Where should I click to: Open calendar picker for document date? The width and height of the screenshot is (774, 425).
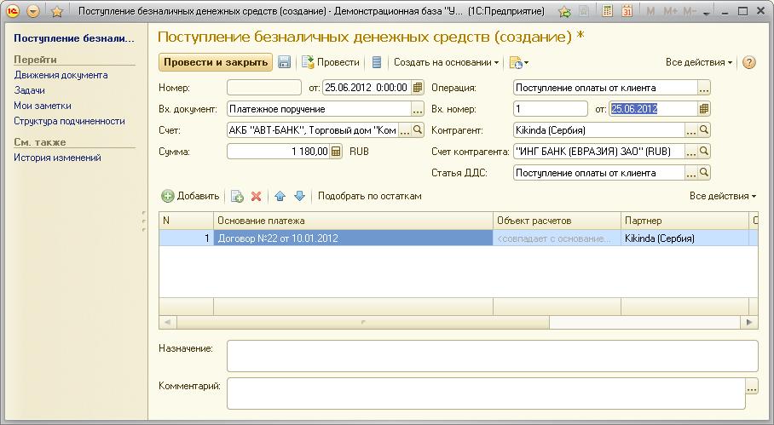(x=418, y=87)
